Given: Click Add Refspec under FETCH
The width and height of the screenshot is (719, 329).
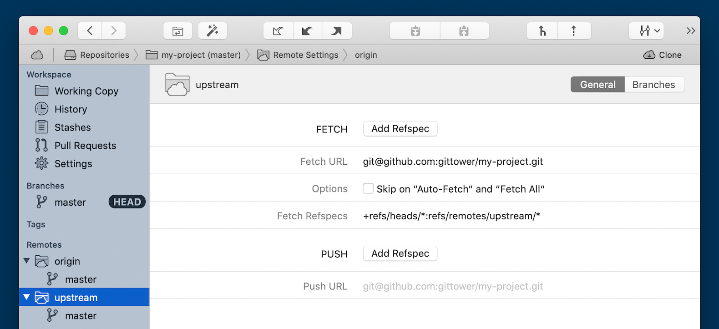Looking at the screenshot, I should (x=400, y=129).
